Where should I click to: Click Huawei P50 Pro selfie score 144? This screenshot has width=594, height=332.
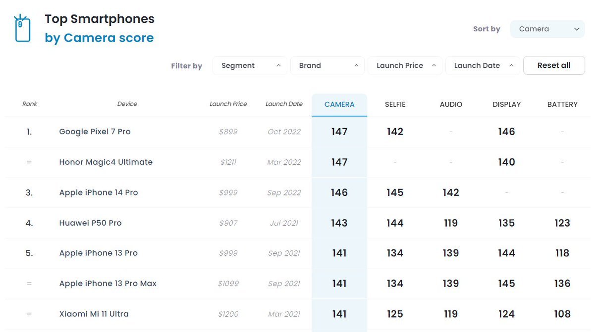[x=395, y=223]
